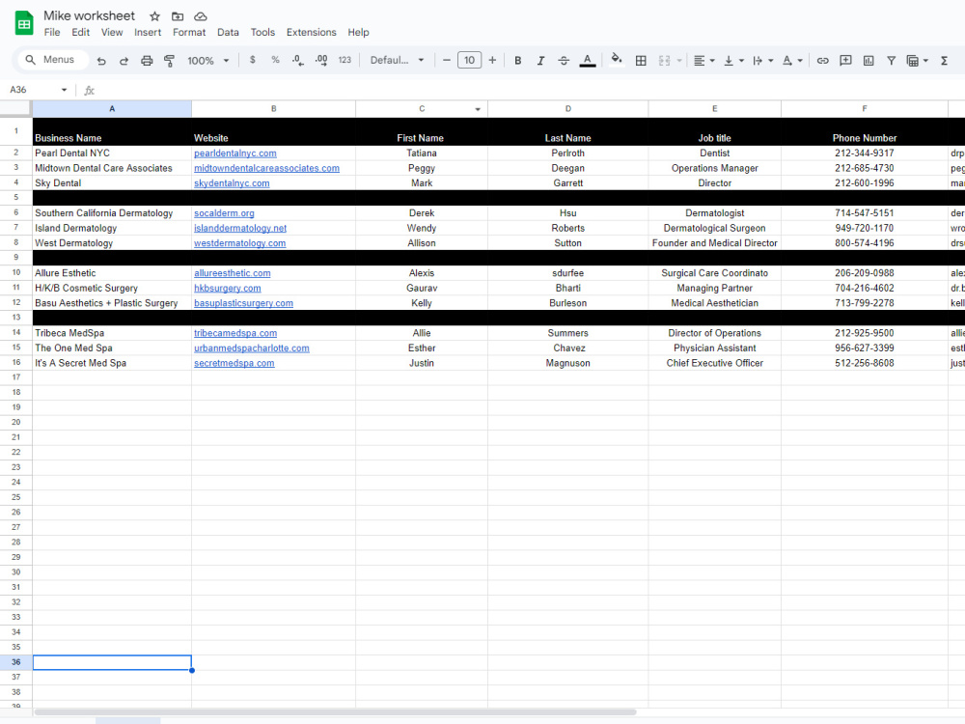Open the pearldentalnyc.com link

point(235,153)
